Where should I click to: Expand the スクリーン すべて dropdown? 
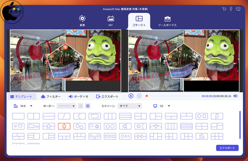pos(130,106)
